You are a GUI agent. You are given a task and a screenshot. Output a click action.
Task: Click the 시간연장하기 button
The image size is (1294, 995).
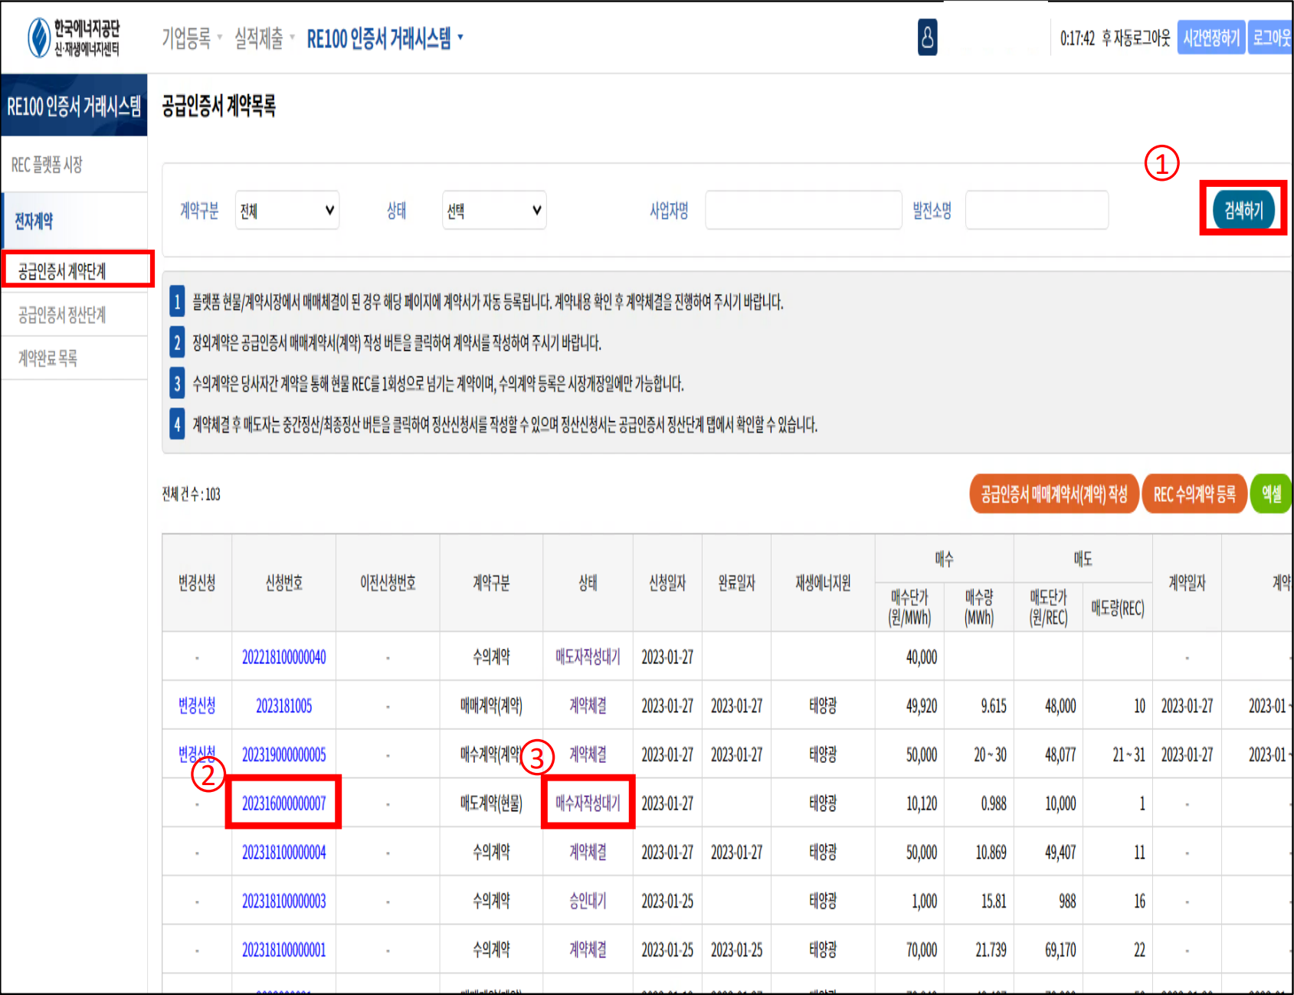1210,38
